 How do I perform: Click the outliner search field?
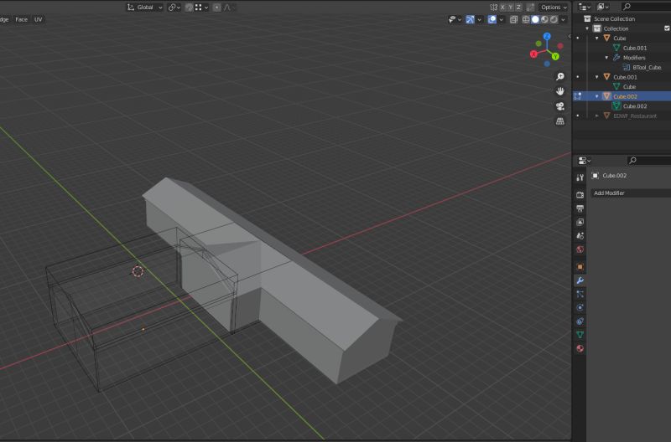click(x=646, y=7)
